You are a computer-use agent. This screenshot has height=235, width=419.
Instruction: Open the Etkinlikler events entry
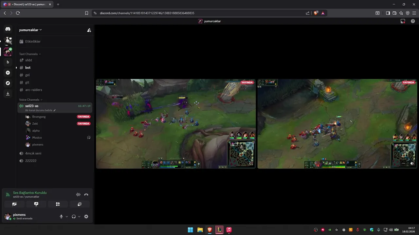(x=55, y=41)
